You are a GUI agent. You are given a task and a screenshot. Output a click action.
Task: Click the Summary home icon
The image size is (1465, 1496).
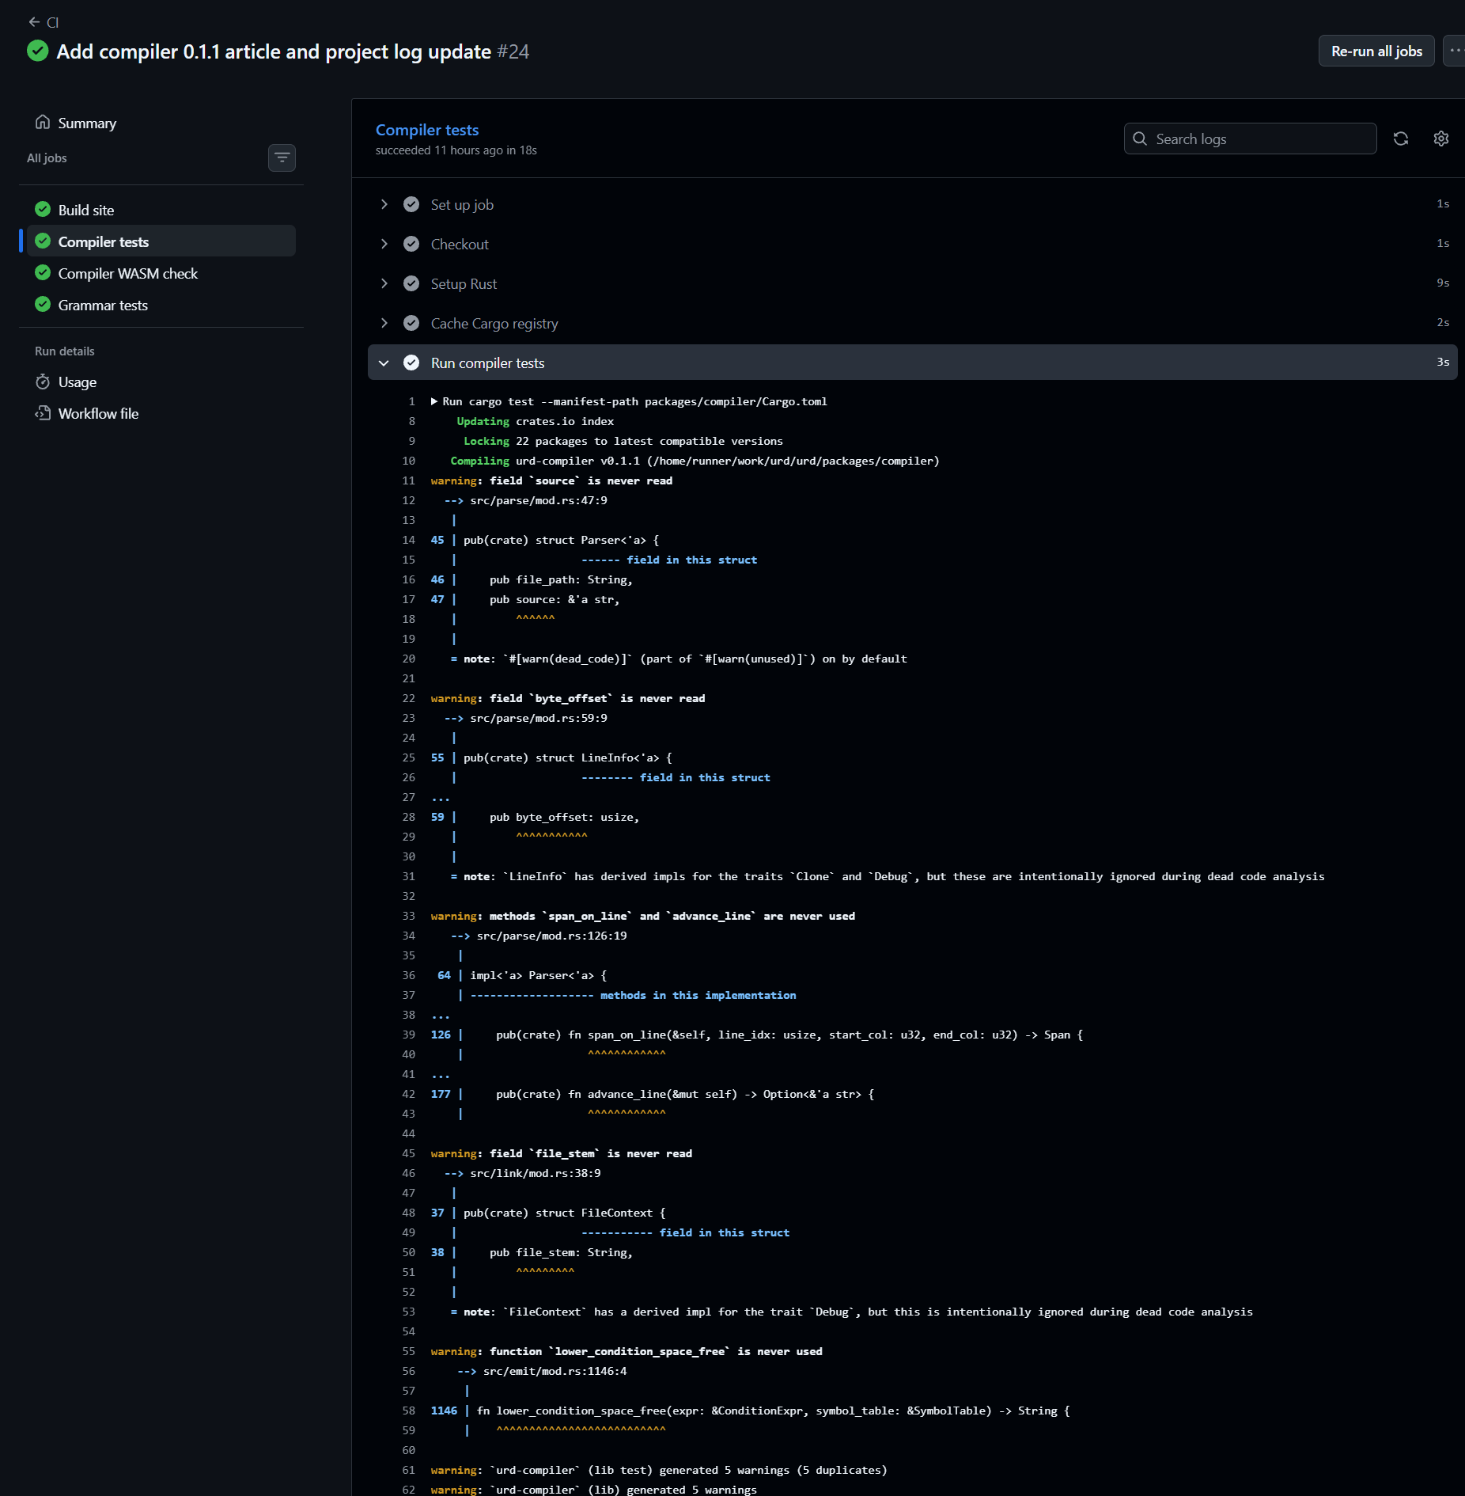click(43, 123)
